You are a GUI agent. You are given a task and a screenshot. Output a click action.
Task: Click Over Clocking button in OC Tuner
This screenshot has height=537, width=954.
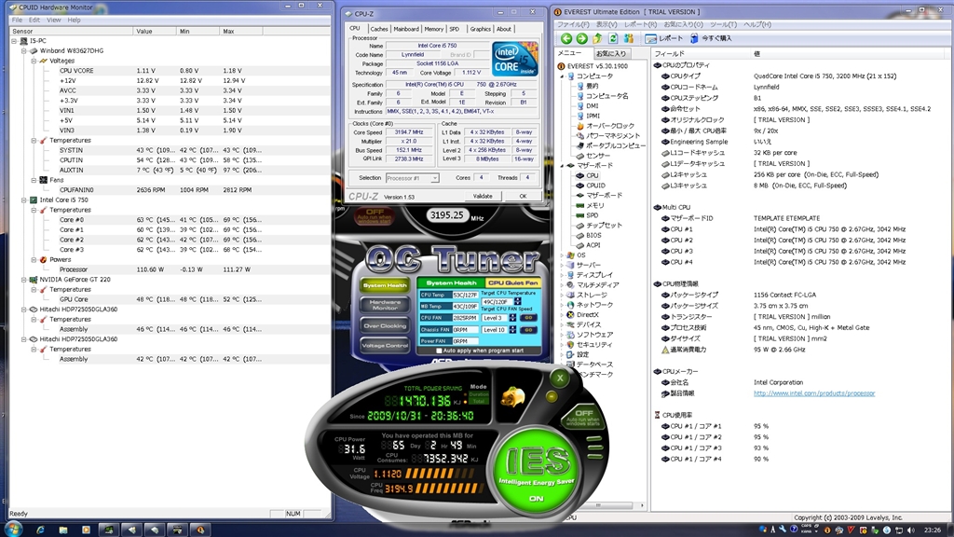click(x=385, y=325)
